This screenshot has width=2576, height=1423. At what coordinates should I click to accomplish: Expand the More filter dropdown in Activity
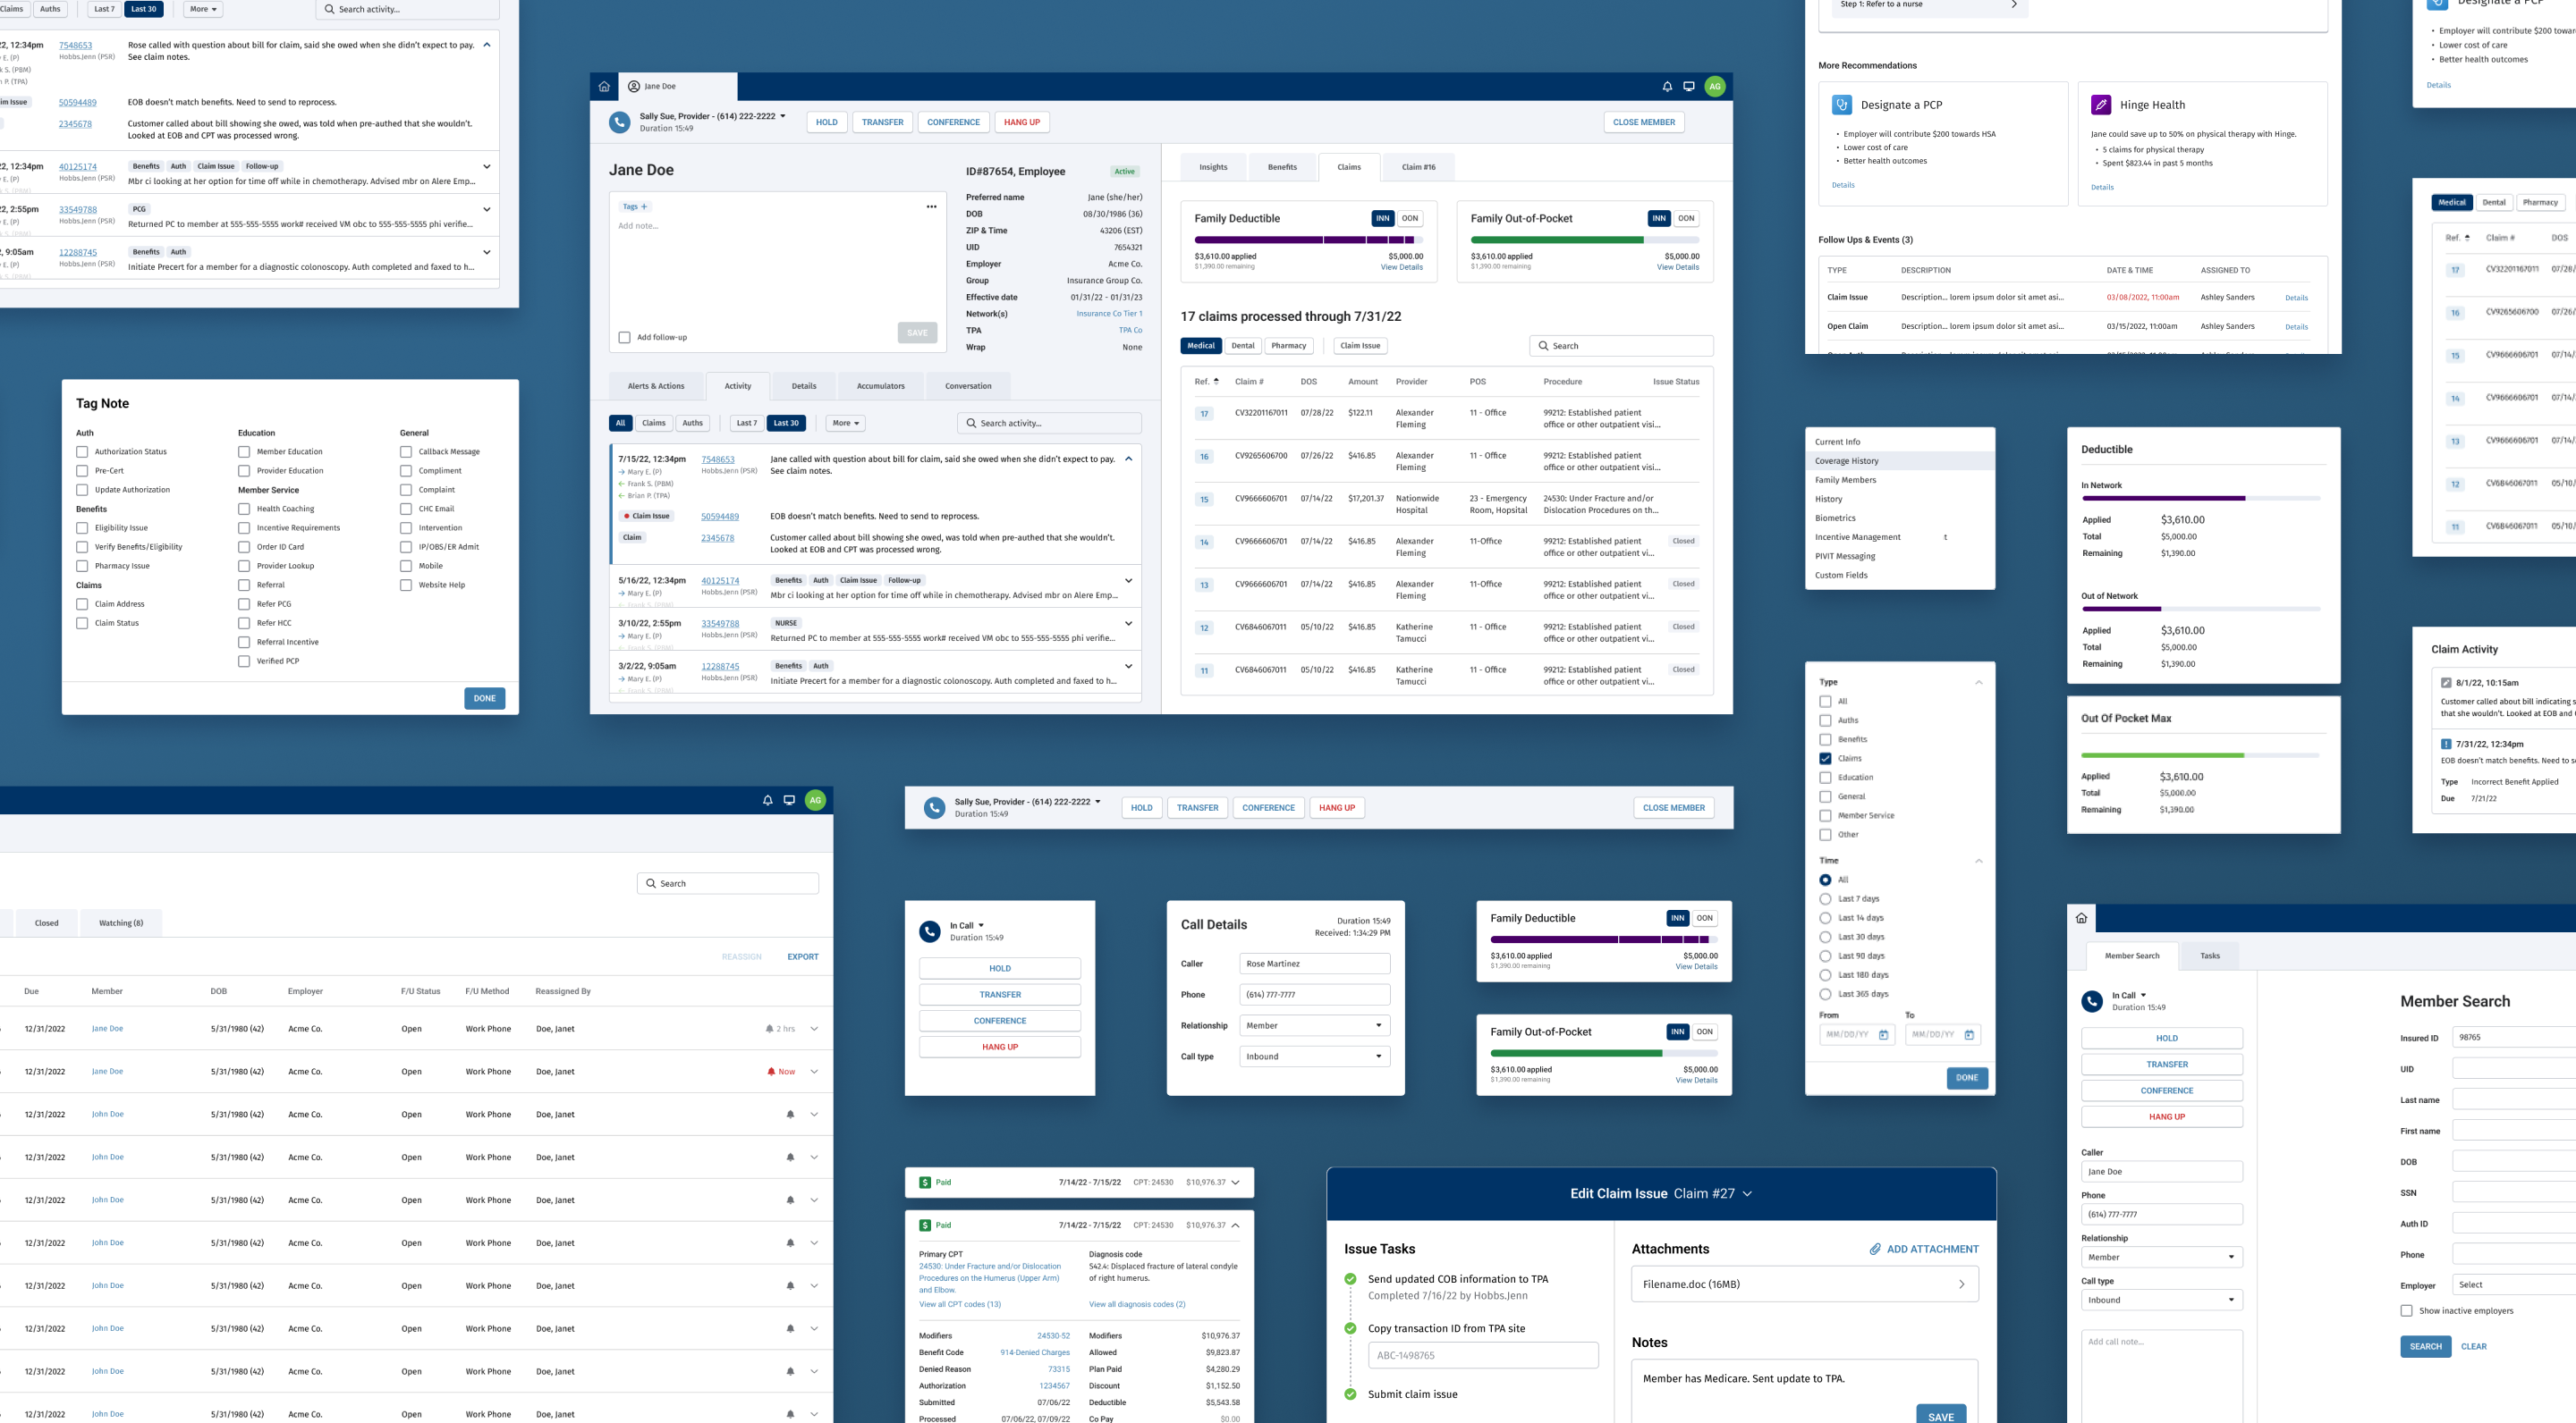[845, 423]
